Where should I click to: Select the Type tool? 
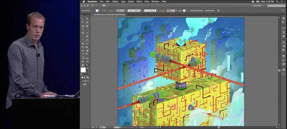coord(83,30)
